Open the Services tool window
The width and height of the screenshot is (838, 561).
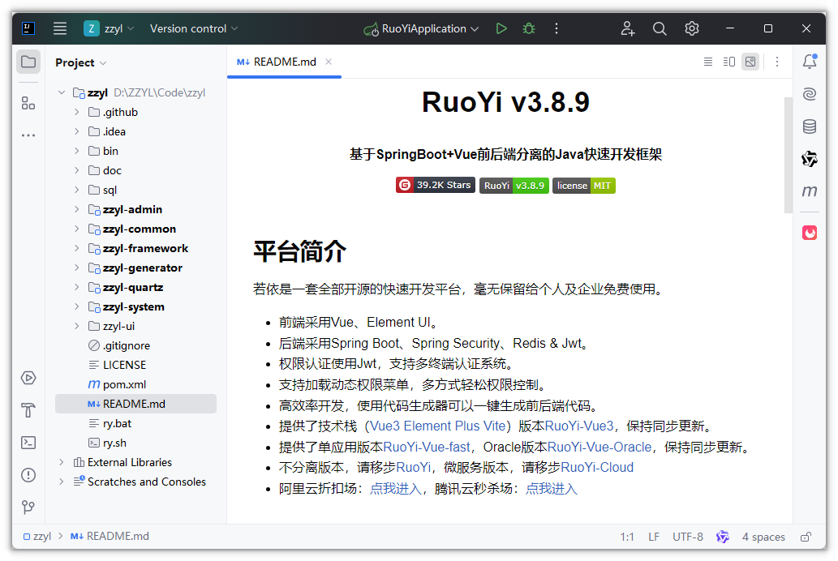tap(28, 378)
